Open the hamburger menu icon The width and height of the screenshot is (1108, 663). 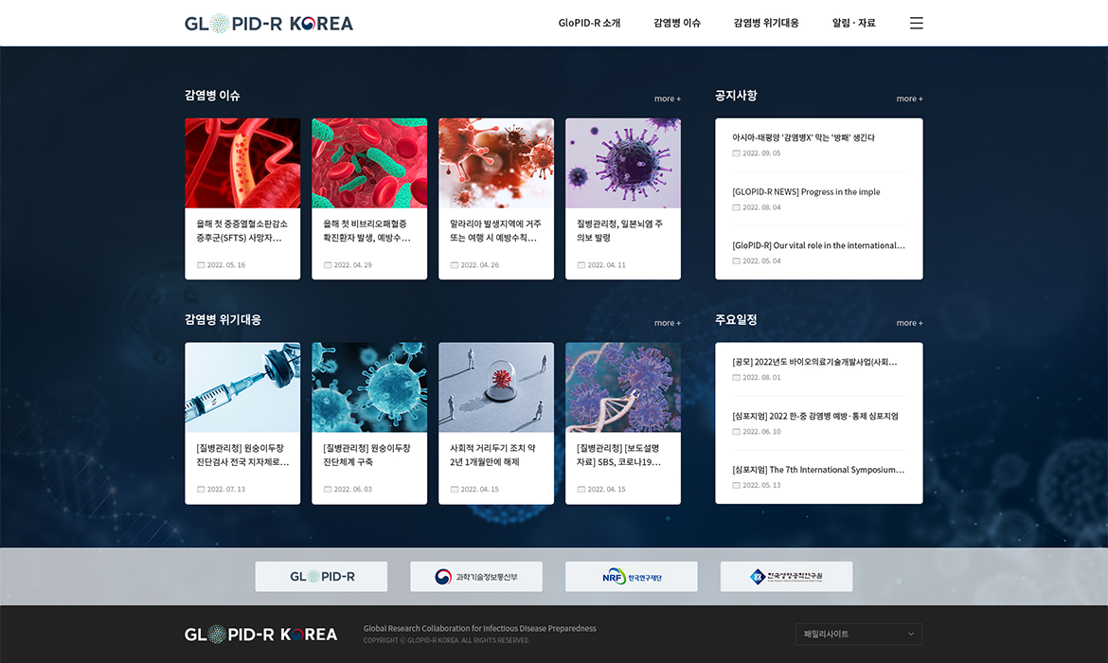pyautogui.click(x=916, y=24)
